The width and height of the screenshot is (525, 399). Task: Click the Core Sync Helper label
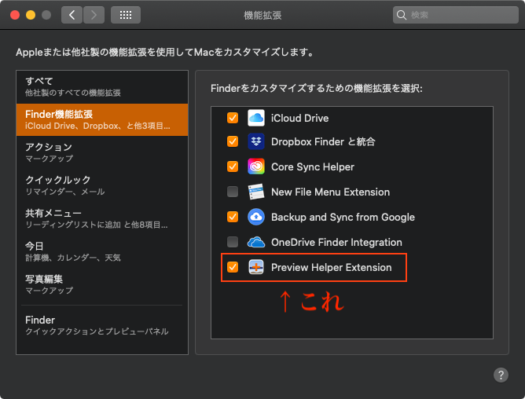click(312, 167)
